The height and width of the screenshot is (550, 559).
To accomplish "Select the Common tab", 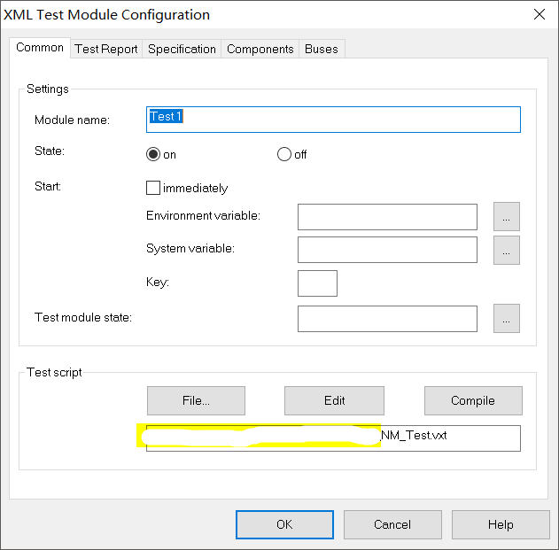I will pyautogui.click(x=40, y=48).
